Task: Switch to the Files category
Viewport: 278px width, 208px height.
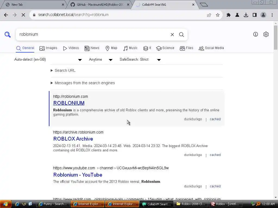Action: pyautogui.click(x=186, y=48)
